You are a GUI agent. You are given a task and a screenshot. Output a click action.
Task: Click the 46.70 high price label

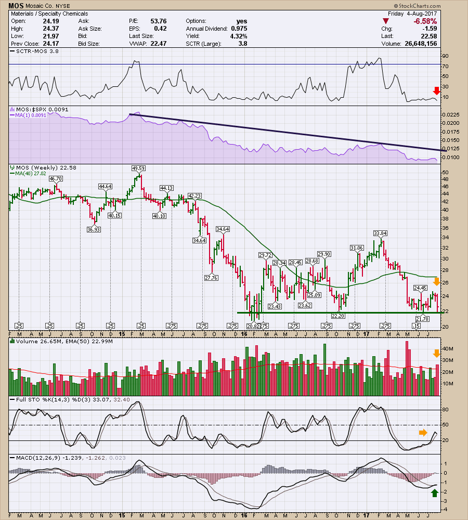(x=56, y=178)
